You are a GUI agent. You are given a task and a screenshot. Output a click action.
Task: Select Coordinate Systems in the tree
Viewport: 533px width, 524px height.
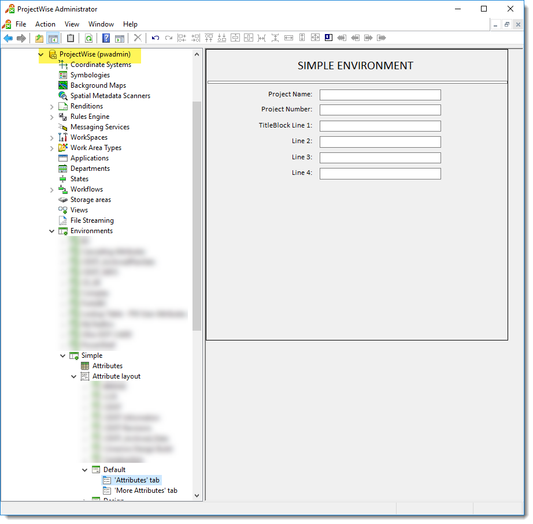tap(101, 65)
